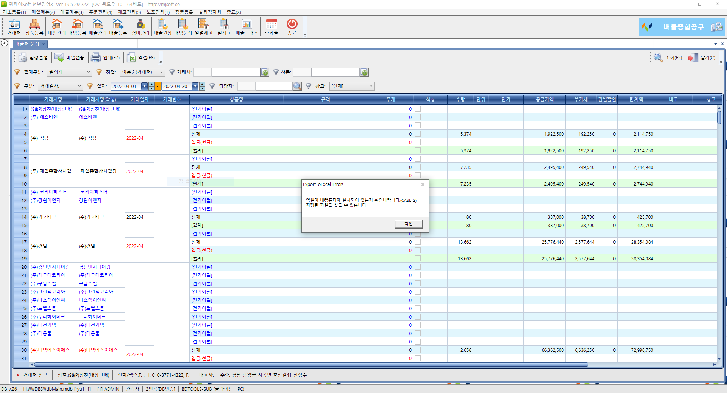Open the 매입메뉴(2) menu
Screen dimensions: 727x393
[x=43, y=12]
